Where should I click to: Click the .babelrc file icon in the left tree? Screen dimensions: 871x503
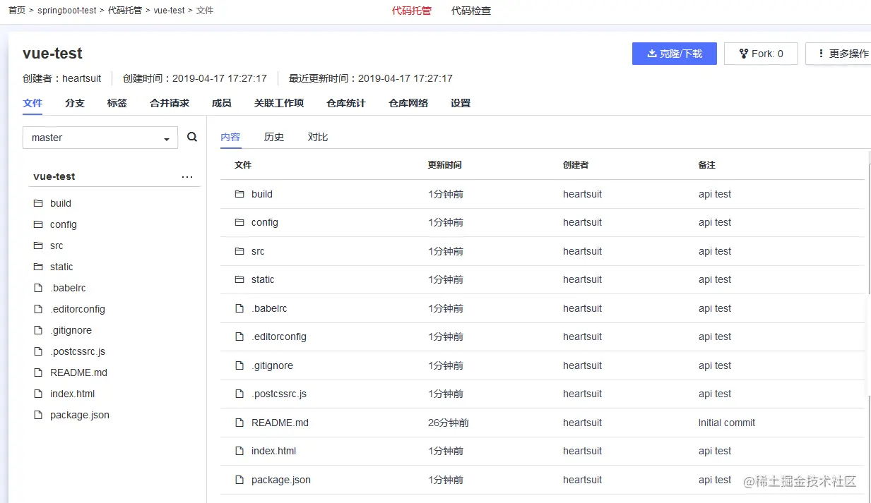tap(38, 288)
